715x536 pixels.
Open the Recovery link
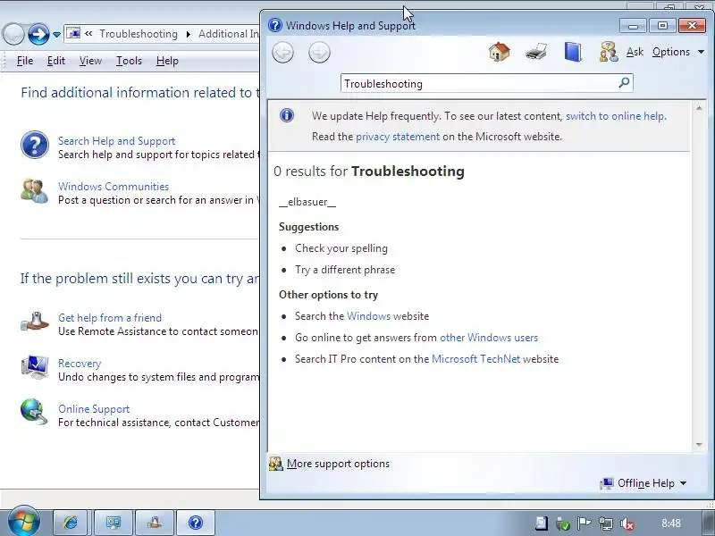tap(80, 364)
